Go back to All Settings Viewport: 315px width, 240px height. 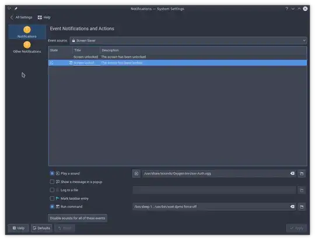(21, 18)
